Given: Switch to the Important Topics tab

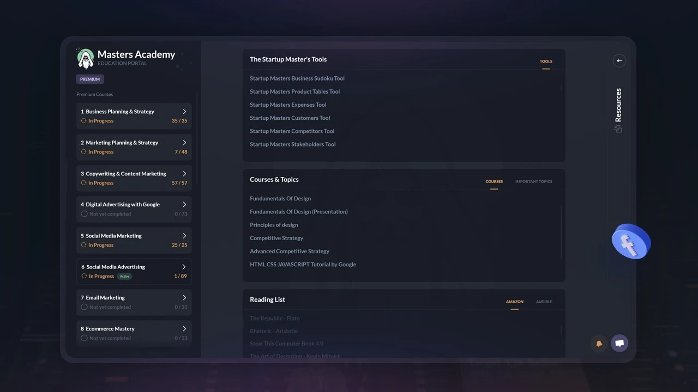Looking at the screenshot, I should [533, 182].
